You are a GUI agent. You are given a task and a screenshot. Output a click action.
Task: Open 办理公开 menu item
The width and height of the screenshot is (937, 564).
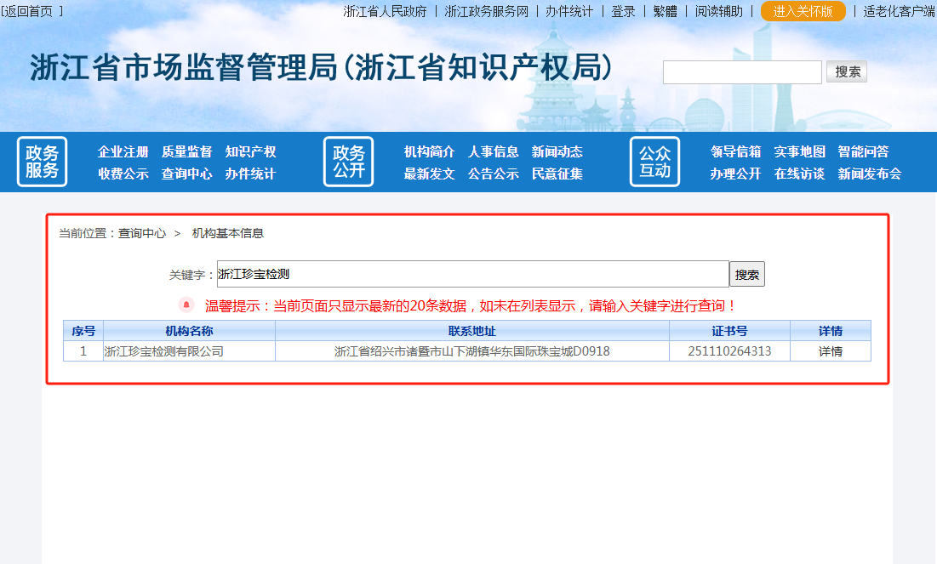point(735,174)
